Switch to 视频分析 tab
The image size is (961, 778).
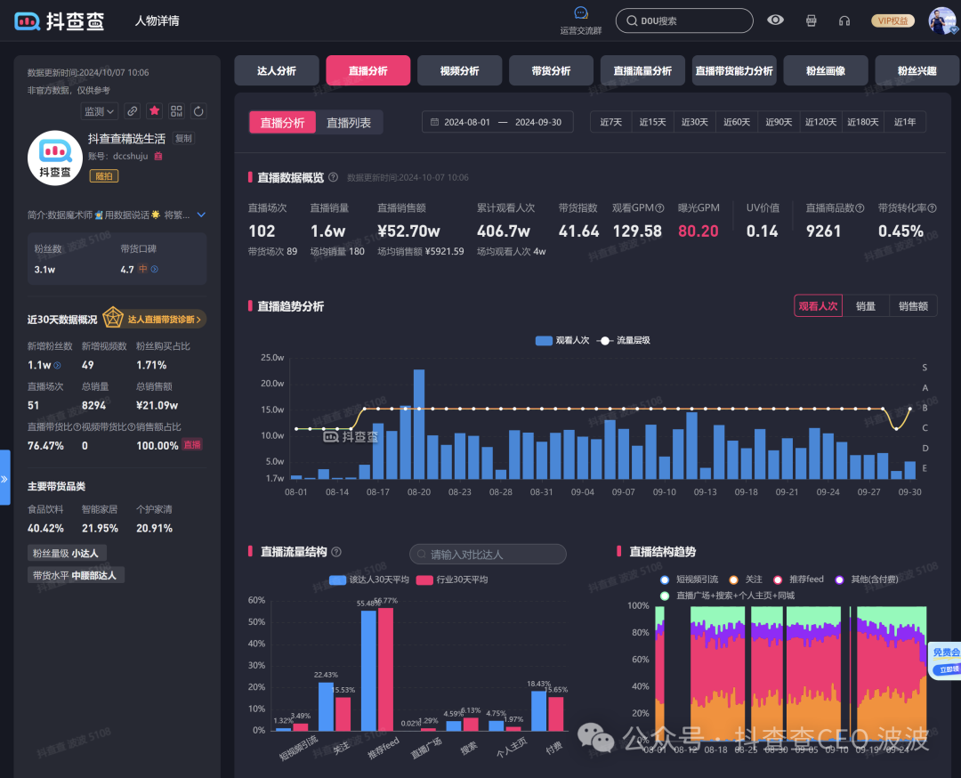460,70
